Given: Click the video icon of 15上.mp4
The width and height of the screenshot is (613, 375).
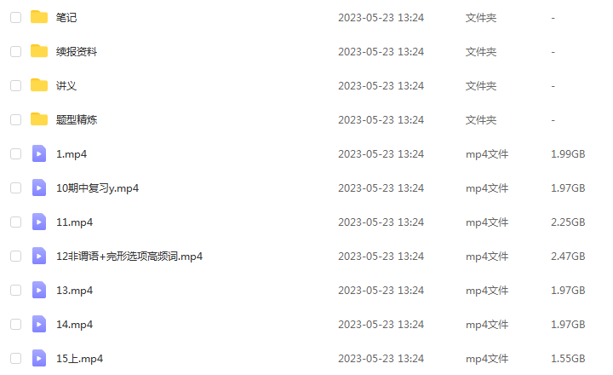Looking at the screenshot, I should (x=39, y=358).
